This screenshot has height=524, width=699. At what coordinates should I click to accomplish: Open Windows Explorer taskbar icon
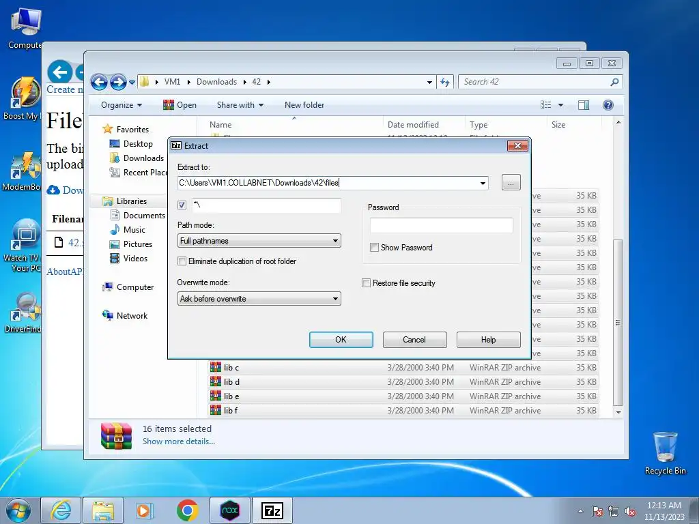pos(103,510)
